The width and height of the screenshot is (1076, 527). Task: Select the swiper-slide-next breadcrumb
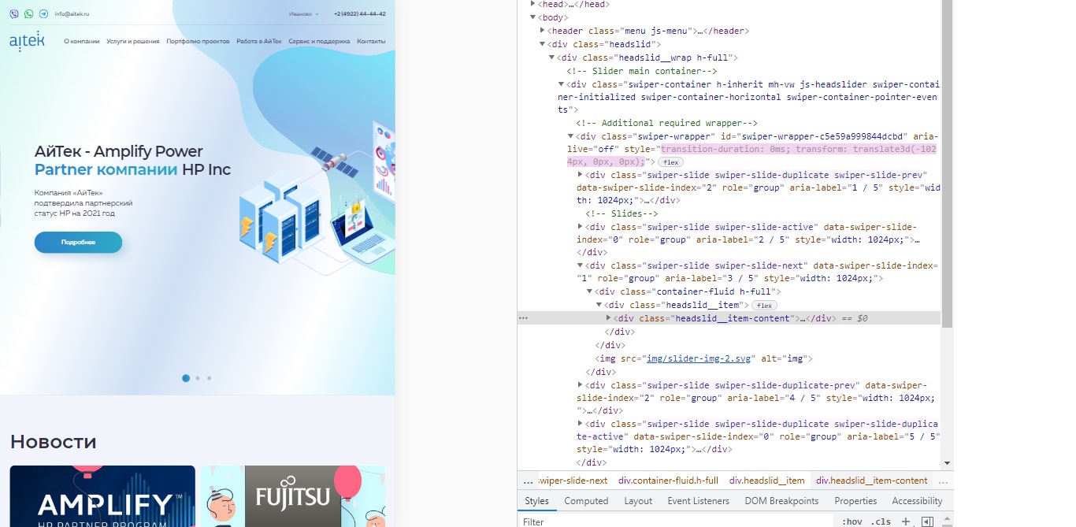point(573,481)
